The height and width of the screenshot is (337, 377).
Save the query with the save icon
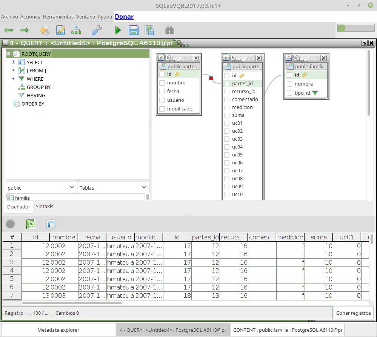(134, 30)
